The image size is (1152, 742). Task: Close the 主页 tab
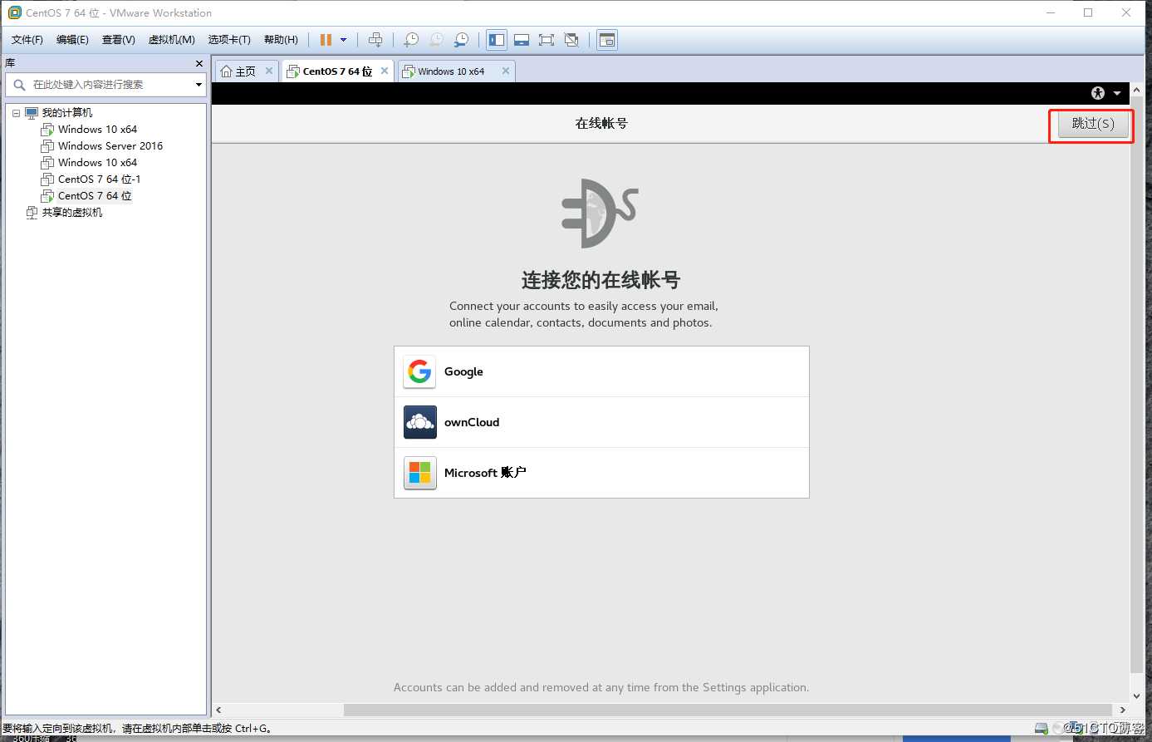(x=269, y=71)
